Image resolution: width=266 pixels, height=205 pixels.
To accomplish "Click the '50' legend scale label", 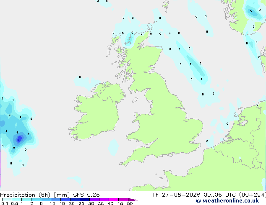I will (130, 203).
